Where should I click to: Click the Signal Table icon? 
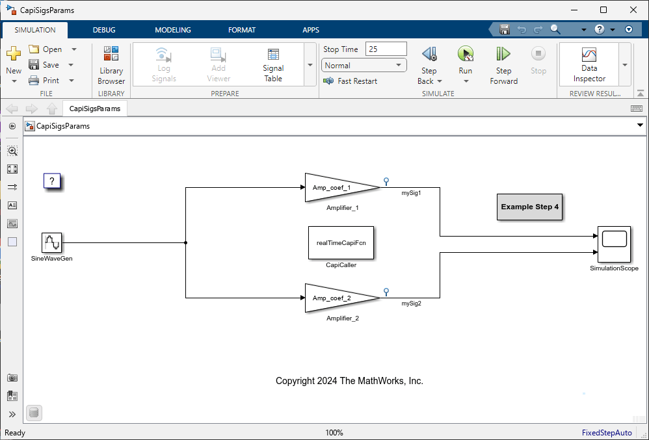click(x=272, y=64)
